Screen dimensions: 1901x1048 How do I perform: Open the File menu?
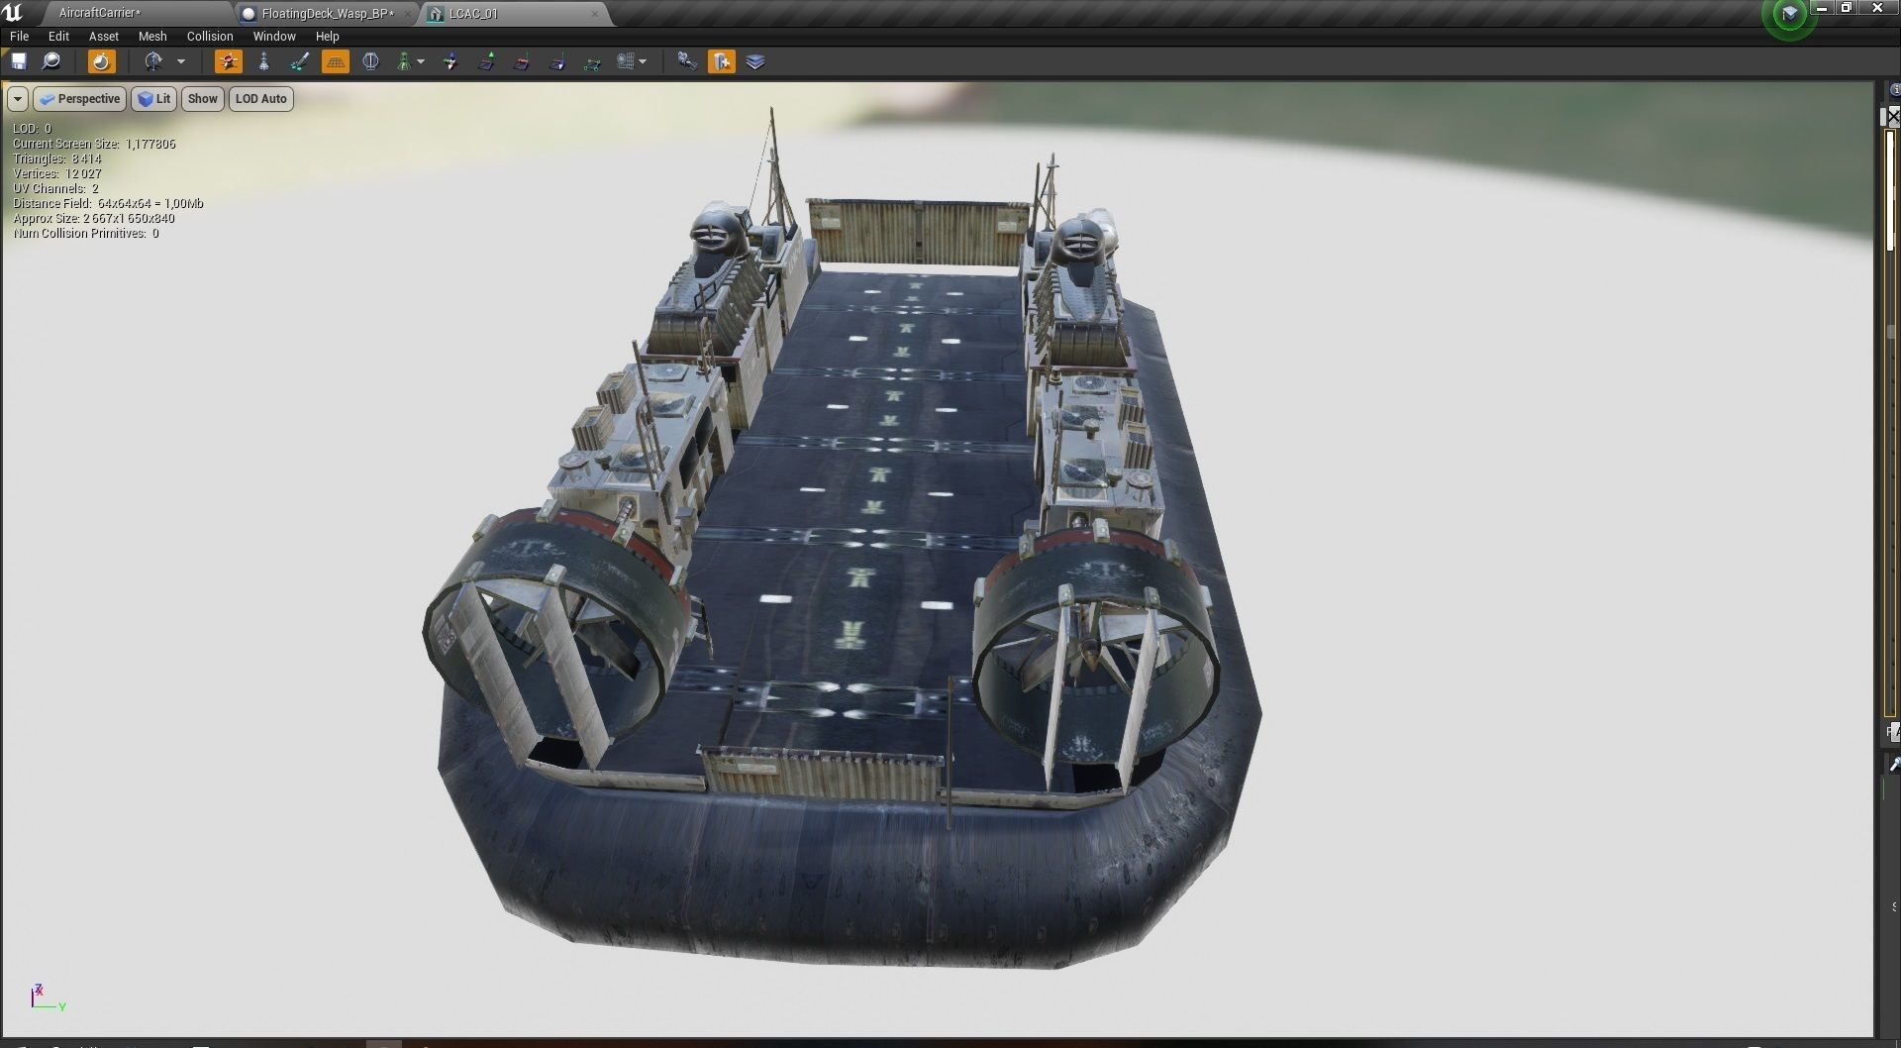[x=19, y=36]
